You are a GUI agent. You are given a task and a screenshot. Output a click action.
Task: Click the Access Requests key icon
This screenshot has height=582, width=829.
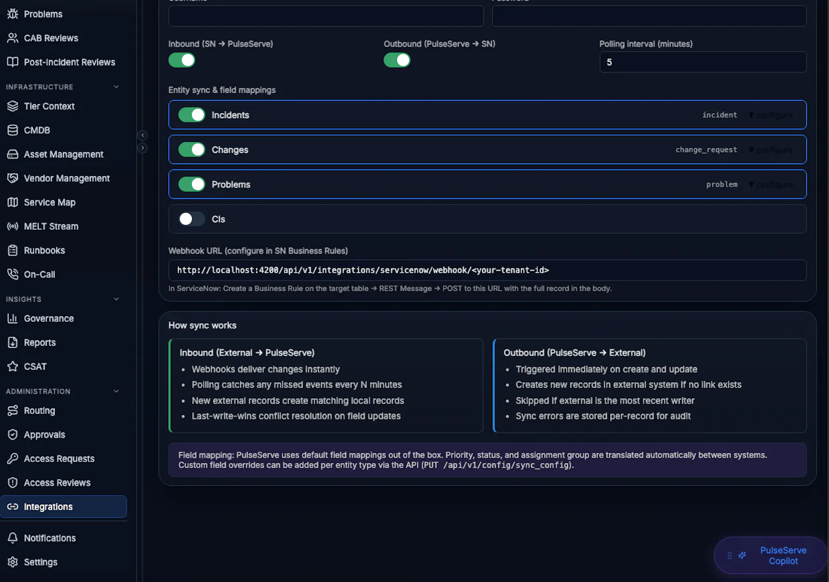(x=12, y=458)
